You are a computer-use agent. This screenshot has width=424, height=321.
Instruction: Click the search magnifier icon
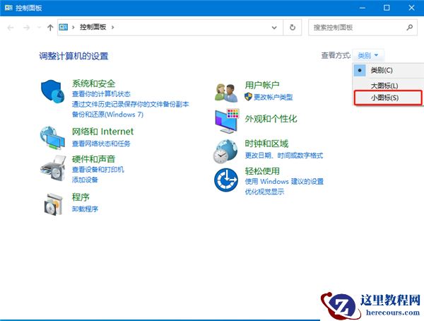(x=410, y=28)
